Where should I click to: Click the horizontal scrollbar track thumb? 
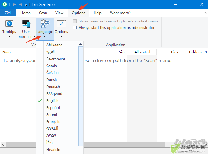85,144
